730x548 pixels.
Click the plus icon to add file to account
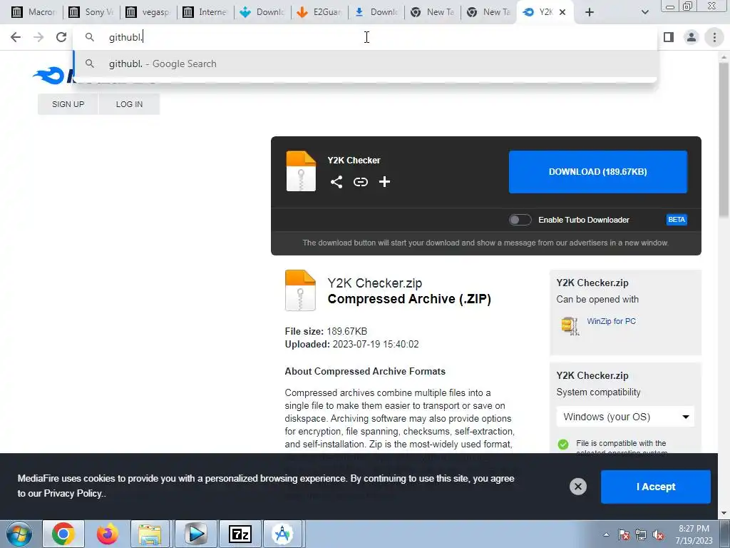click(384, 182)
